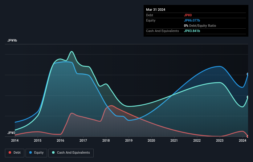Select the teal Cash endpoint marker on chart

[248, 97]
